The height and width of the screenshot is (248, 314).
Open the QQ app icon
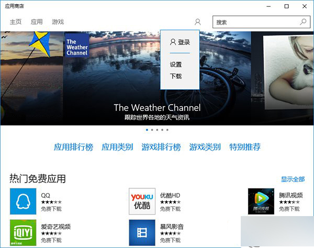coord(23,201)
